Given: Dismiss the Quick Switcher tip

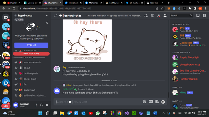Looking at the screenshot, I should coord(47,23).
